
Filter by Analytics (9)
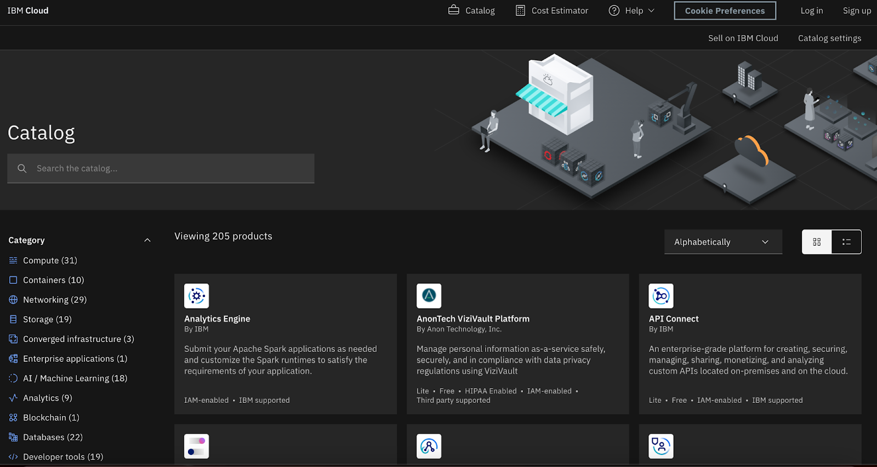[x=48, y=398]
